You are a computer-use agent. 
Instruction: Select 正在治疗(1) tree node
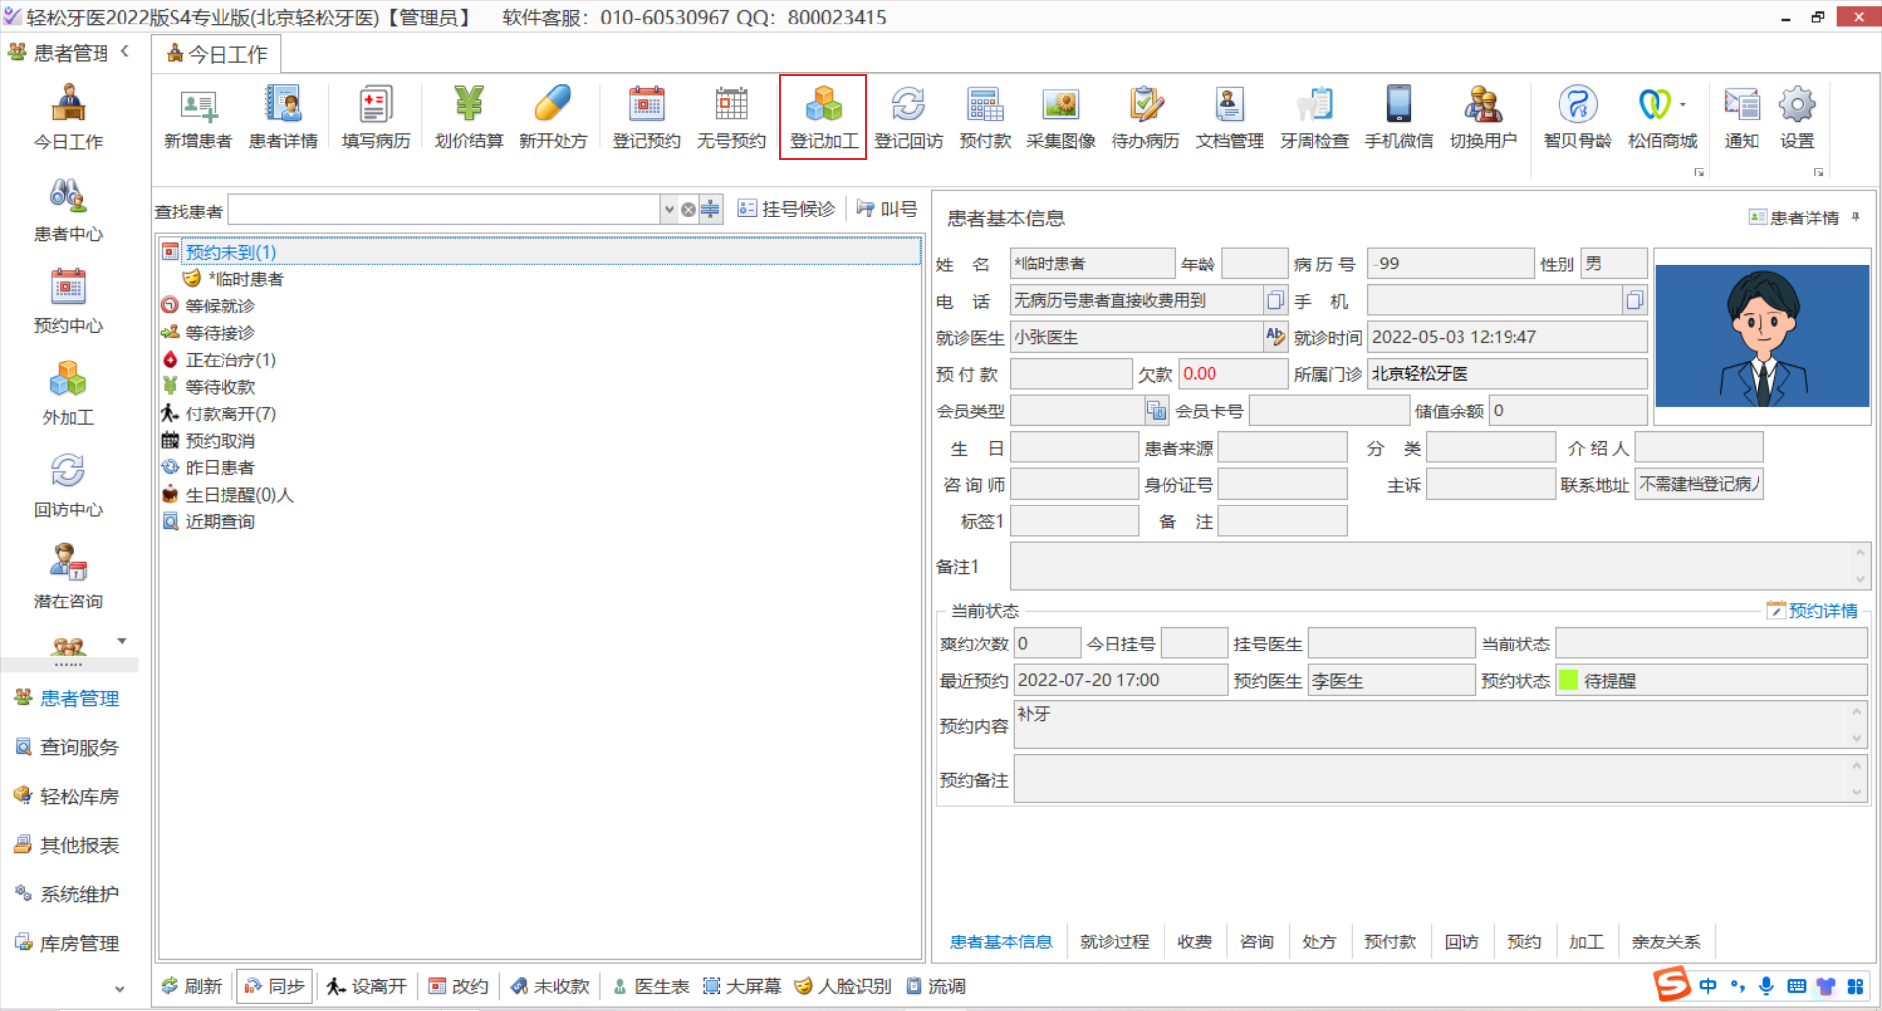[231, 360]
